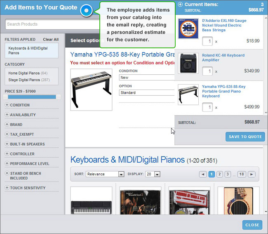The width and height of the screenshot is (268, 234).
Task: Click the Current Items plus icon
Action: pyautogui.click(x=180, y=5)
